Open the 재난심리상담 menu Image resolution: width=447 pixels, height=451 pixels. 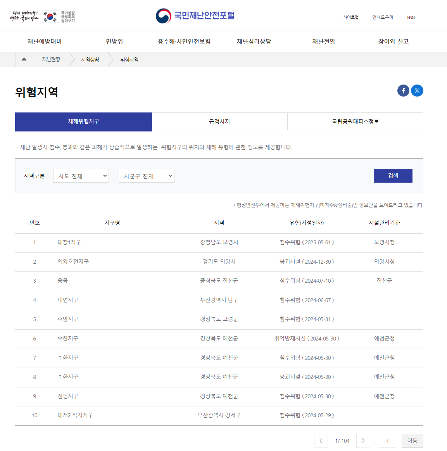[x=254, y=41]
